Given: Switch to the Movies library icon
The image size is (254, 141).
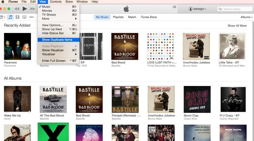Looking at the screenshot, I should pyautogui.click(x=18, y=17).
